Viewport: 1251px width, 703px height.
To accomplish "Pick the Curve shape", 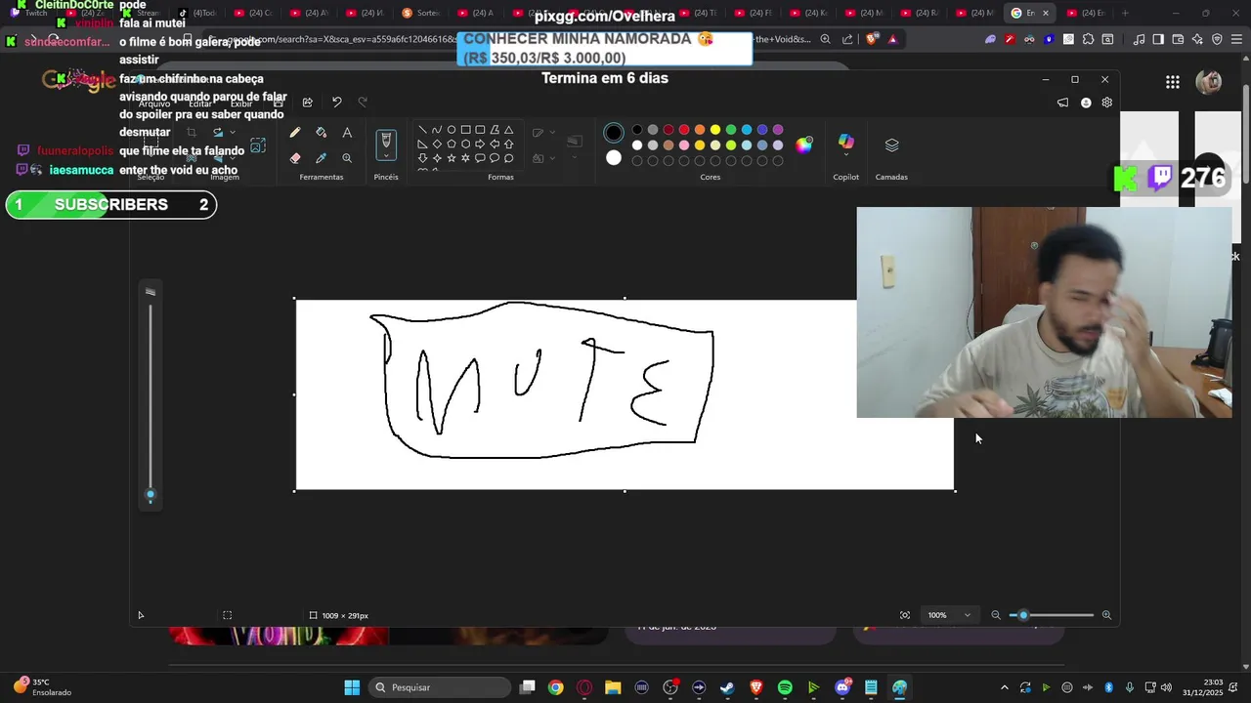I will click(437, 129).
